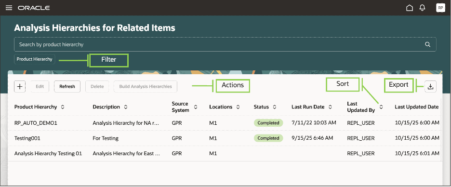Click 'Analysis Hierarchy for East …' description
The width and height of the screenshot is (451, 187).
coord(126,153)
